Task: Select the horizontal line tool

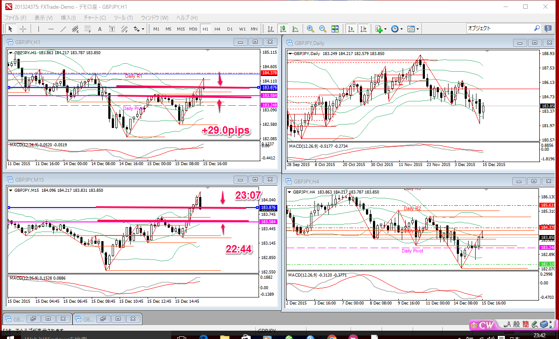Action: [51, 29]
